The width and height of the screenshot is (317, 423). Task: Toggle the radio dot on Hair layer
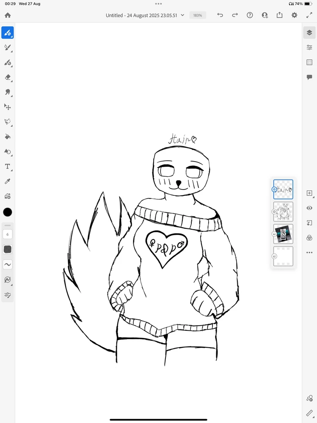coord(274,190)
